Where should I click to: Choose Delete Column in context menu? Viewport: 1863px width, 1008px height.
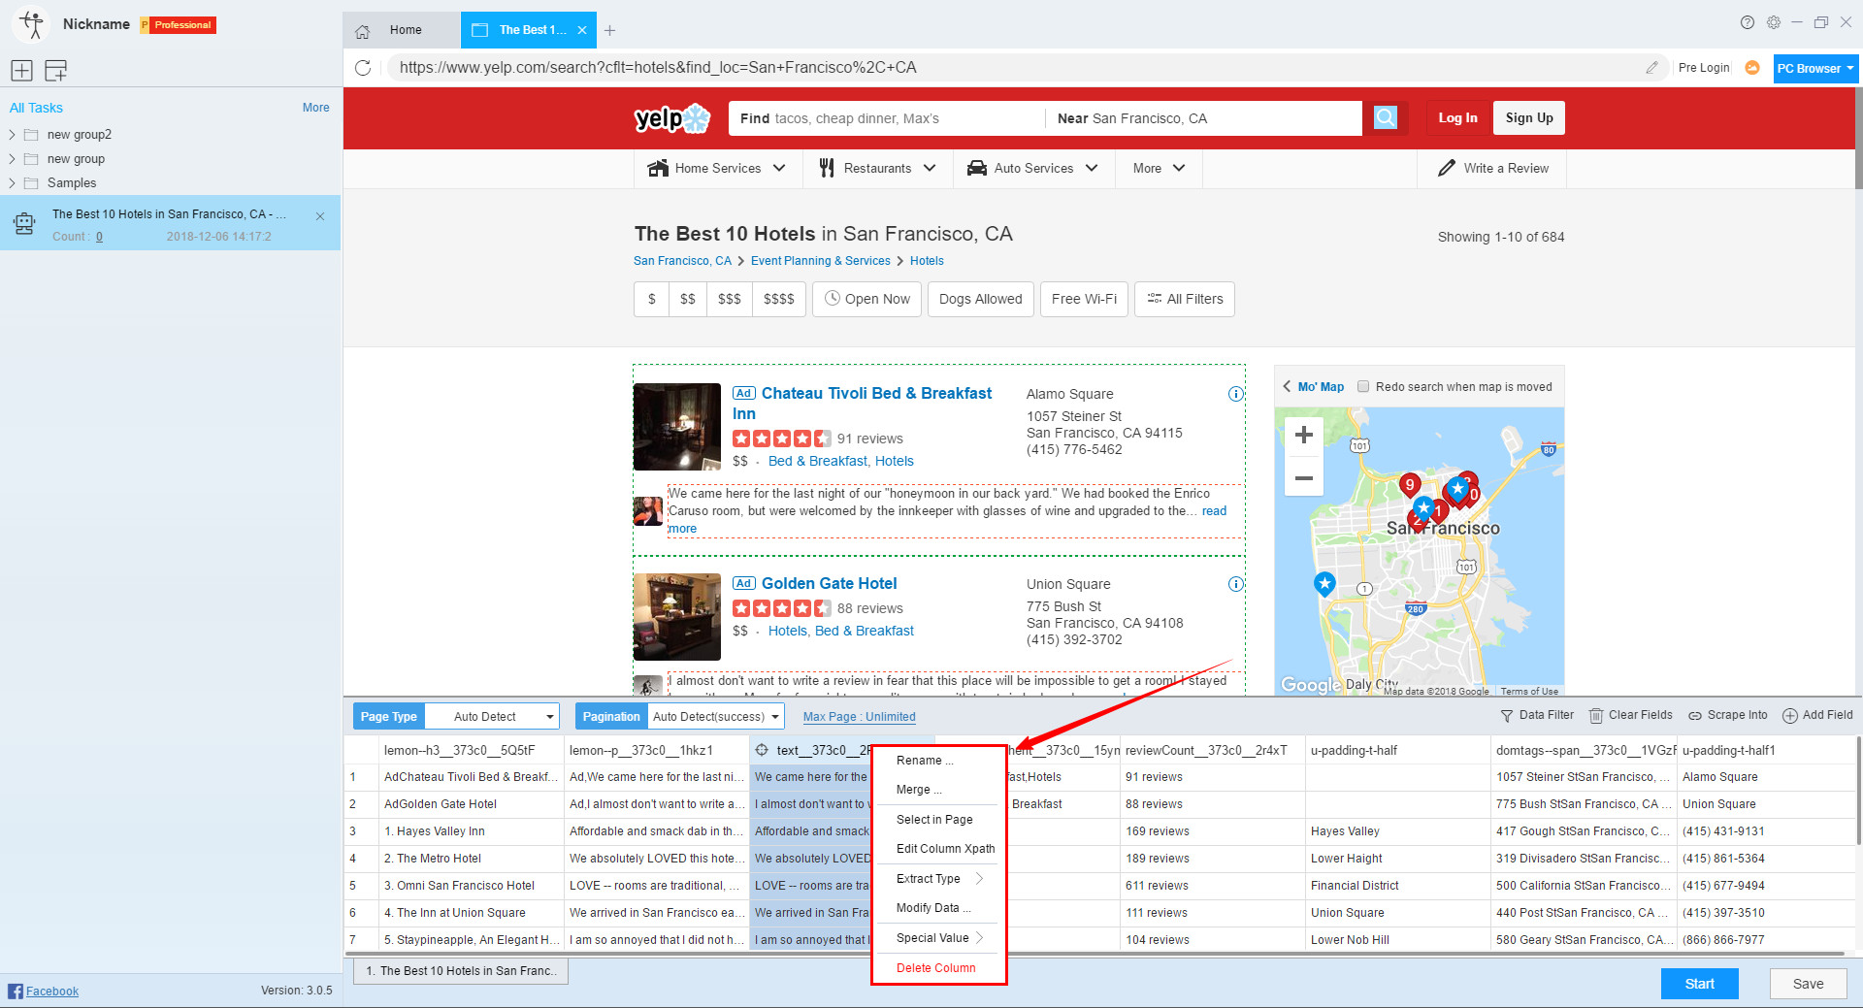point(937,968)
